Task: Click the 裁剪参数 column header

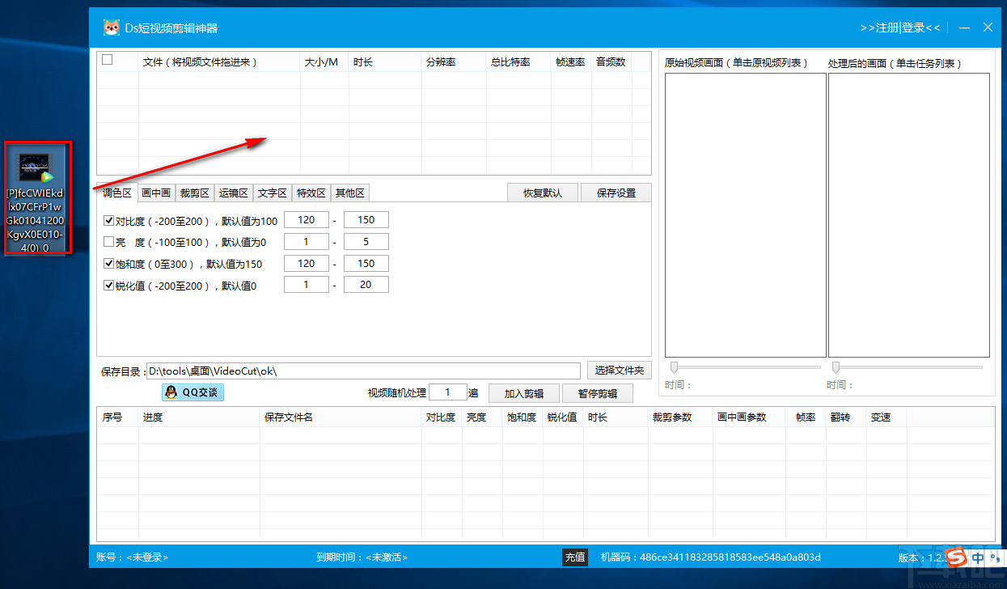Action: pos(680,417)
